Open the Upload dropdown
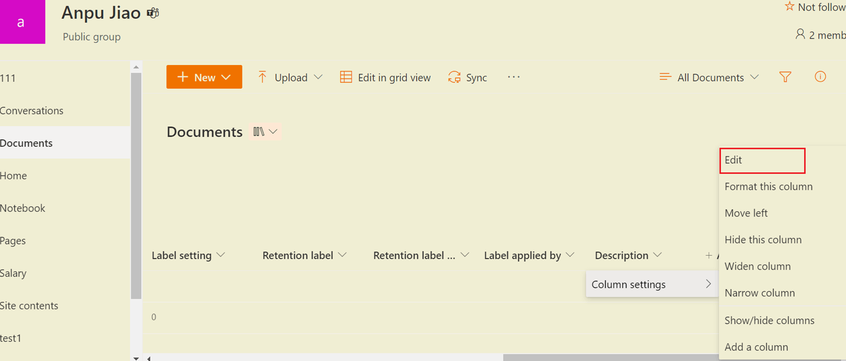The height and width of the screenshot is (361, 846). 318,77
